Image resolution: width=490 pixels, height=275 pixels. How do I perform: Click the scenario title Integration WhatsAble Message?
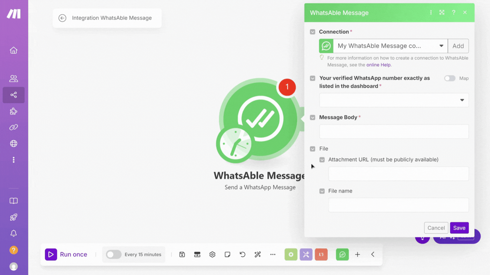coord(112,18)
